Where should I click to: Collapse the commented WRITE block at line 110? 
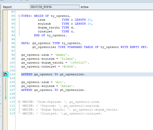(19, 102)
